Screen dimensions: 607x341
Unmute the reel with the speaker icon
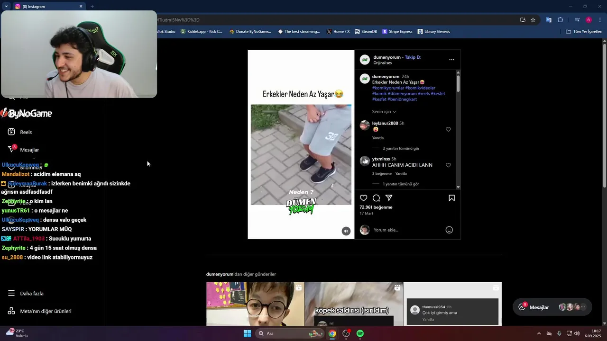[x=346, y=231]
